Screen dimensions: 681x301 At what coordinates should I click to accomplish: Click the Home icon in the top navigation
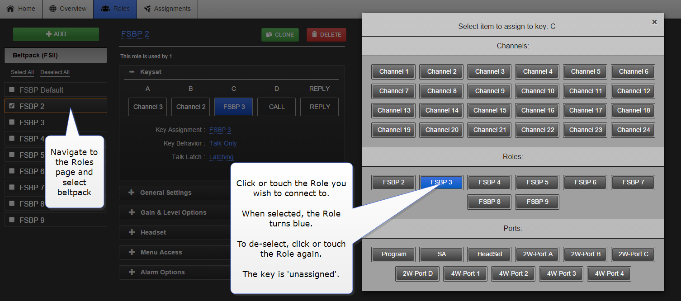click(x=10, y=9)
